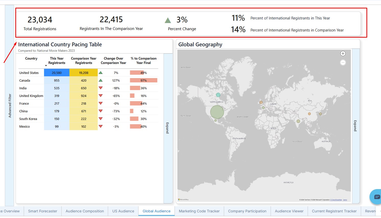The height and width of the screenshot is (218, 381).
Task: Open the Marketing Code Tracker tab
Action: [199, 211]
